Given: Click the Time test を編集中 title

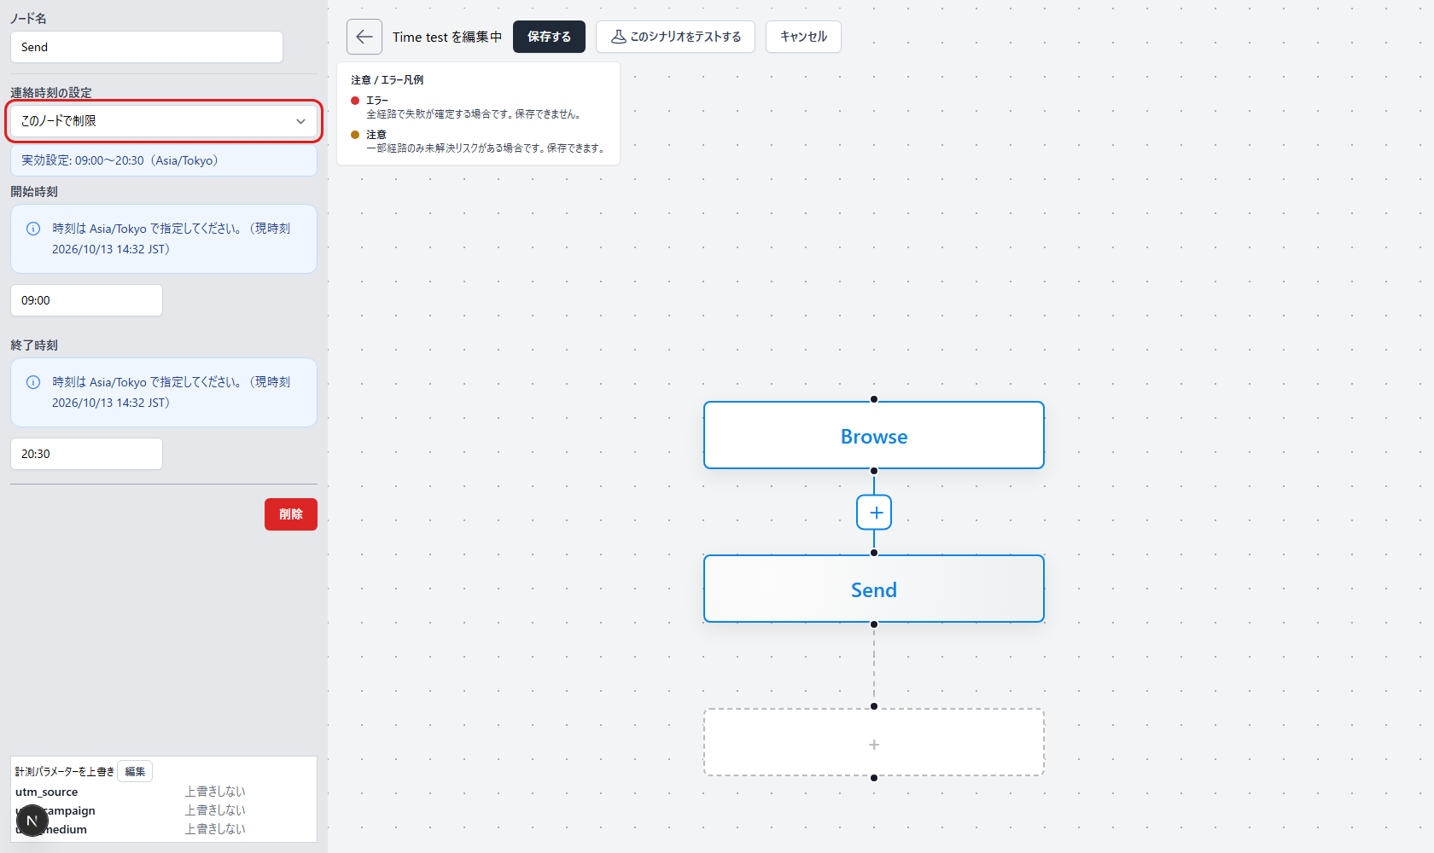Looking at the screenshot, I should 447,37.
